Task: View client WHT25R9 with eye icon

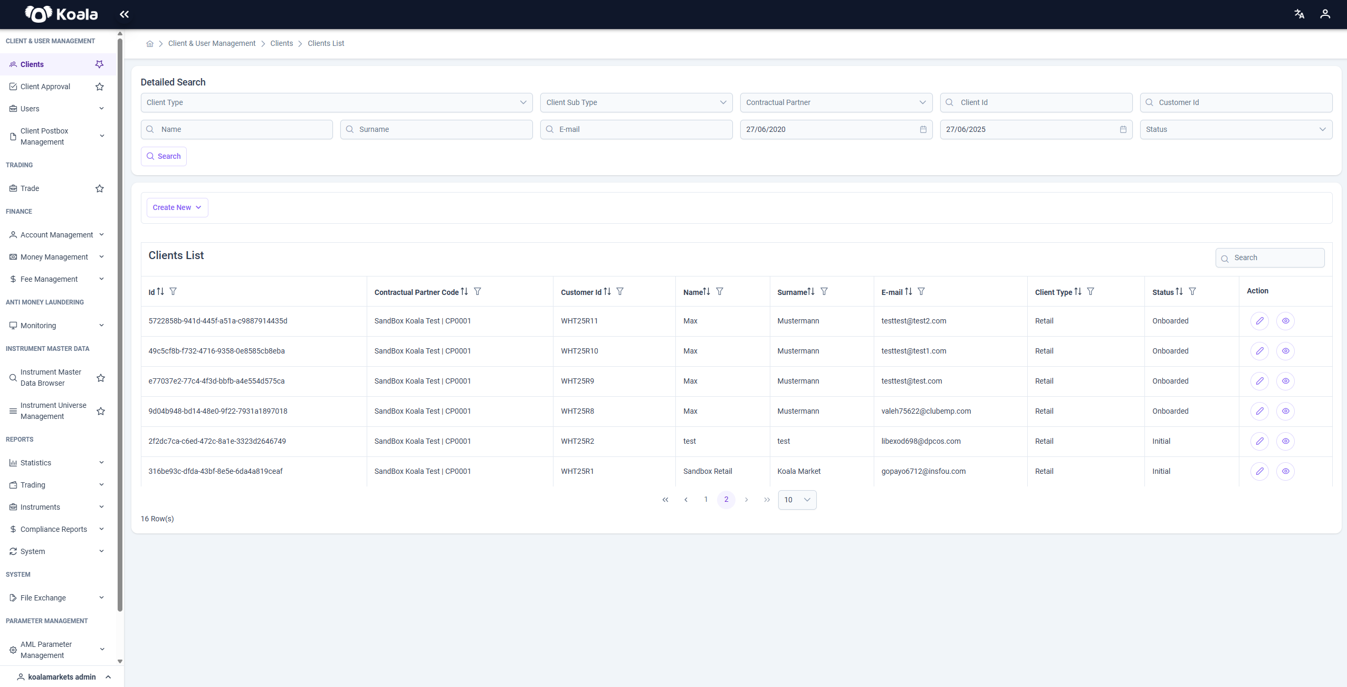Action: [1285, 381]
